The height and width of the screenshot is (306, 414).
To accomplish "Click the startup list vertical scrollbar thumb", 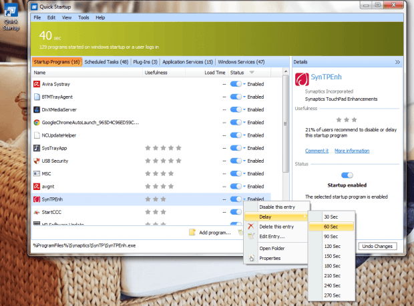I will coord(286,124).
